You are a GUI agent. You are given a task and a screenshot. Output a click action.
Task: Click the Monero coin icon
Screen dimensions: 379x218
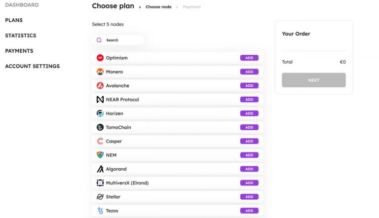tap(100, 72)
